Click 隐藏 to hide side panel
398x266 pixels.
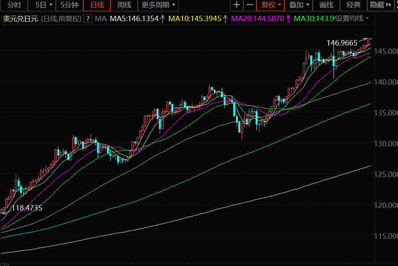380,5
